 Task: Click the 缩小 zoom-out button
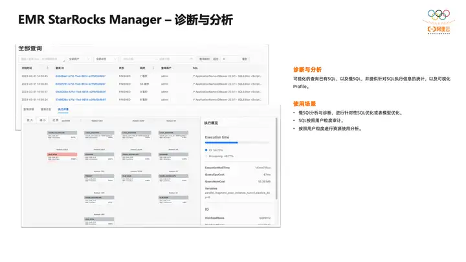click(43, 120)
